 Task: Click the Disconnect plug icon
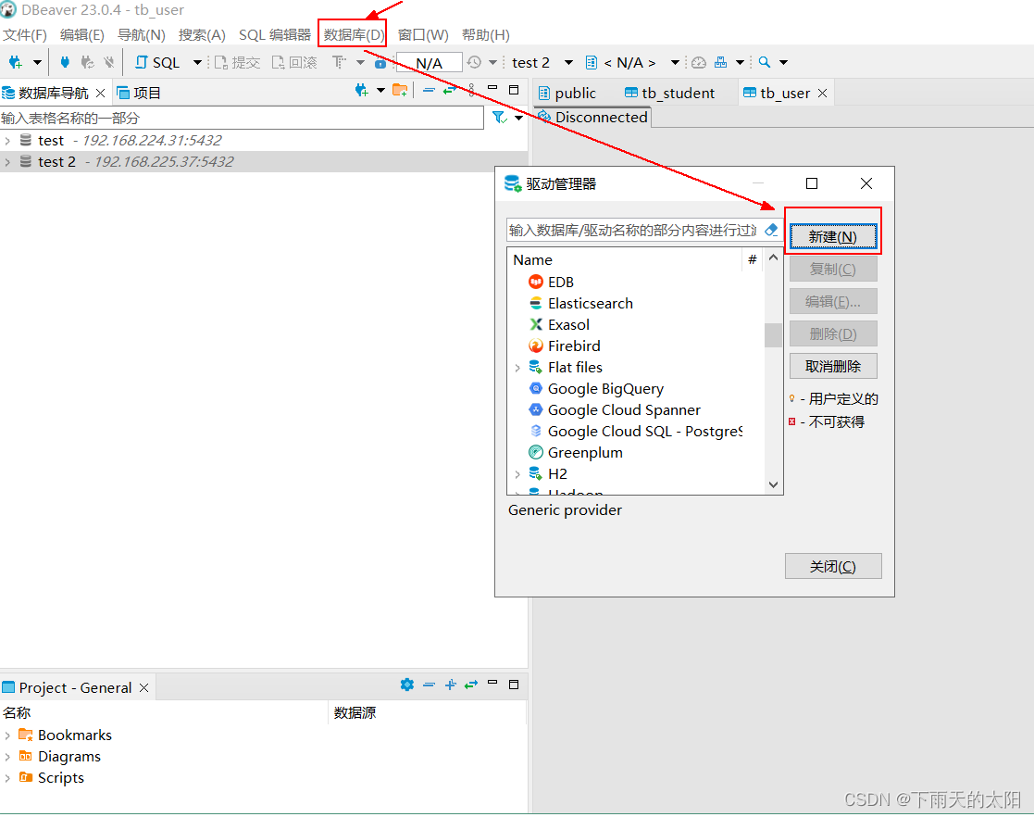pos(109,63)
